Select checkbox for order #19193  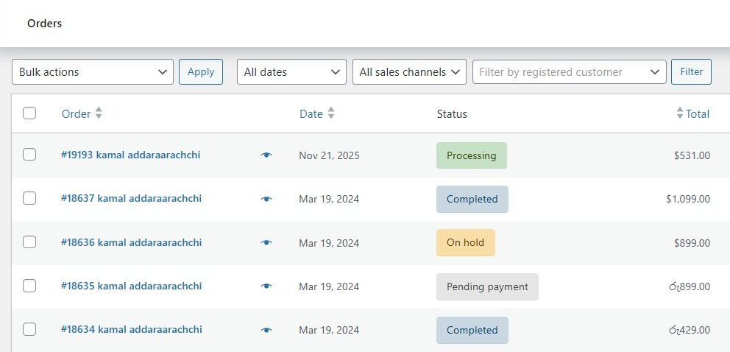pyautogui.click(x=29, y=155)
